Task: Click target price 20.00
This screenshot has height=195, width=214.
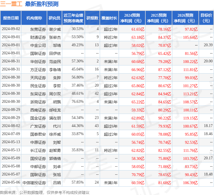Action: coord(208,61)
